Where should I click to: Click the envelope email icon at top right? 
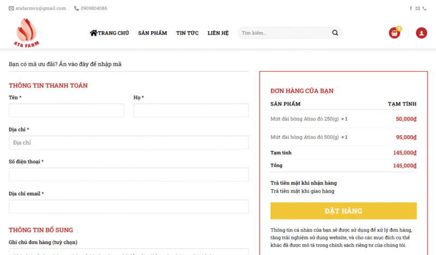417,8
